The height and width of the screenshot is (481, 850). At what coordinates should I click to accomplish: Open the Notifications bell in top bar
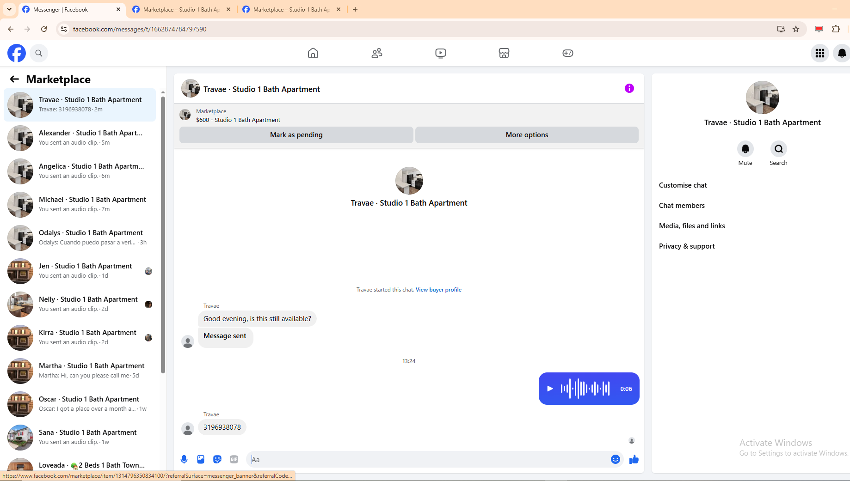(842, 53)
